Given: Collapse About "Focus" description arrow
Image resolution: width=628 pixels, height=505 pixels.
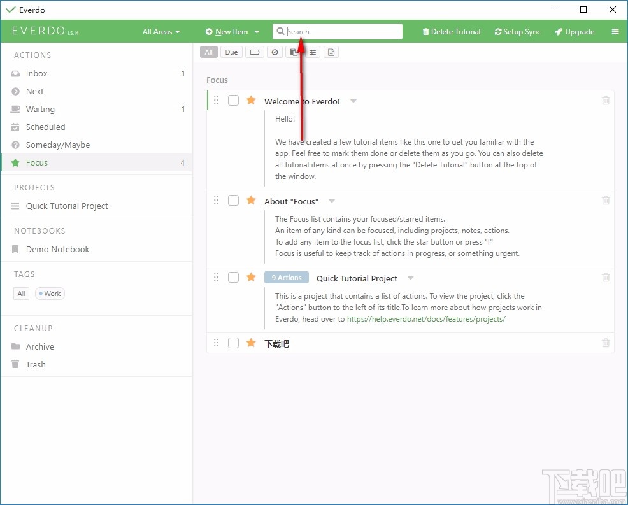Looking at the screenshot, I should (332, 201).
